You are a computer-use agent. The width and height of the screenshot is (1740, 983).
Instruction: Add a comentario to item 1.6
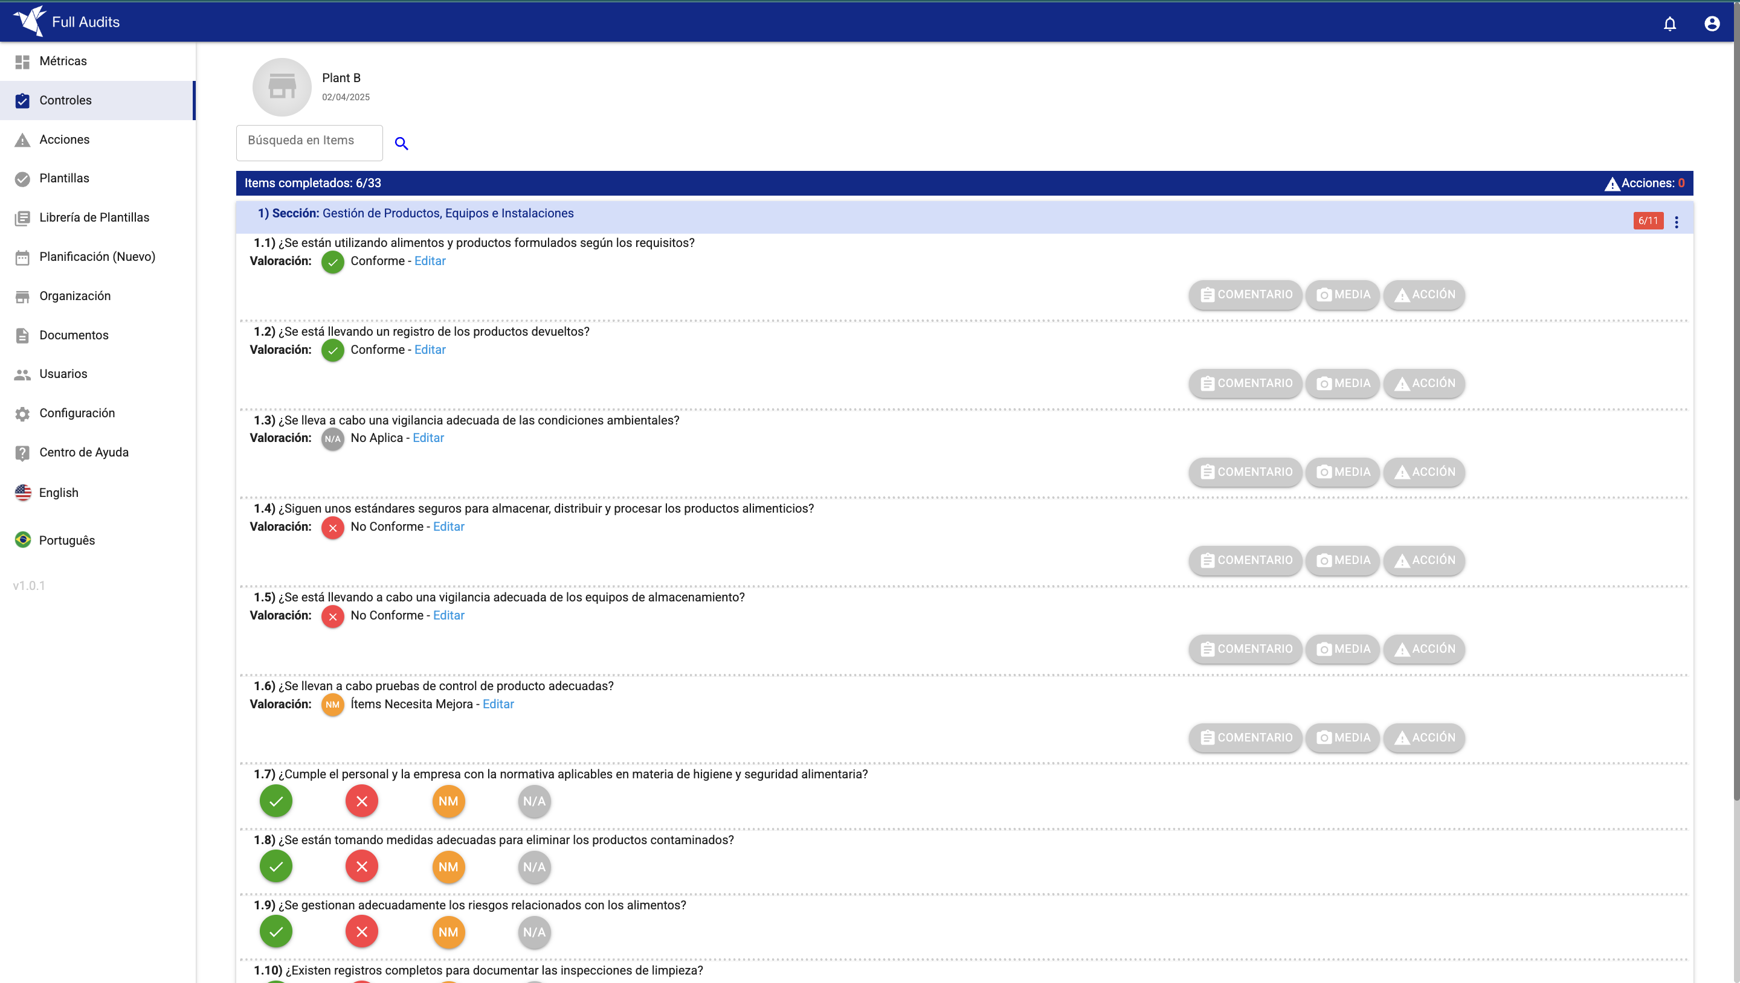1245,738
